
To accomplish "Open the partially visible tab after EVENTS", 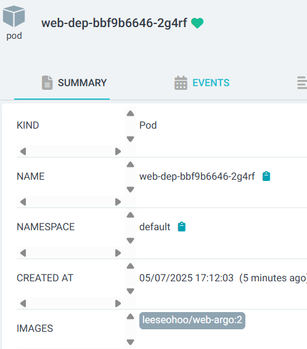I will click(302, 83).
